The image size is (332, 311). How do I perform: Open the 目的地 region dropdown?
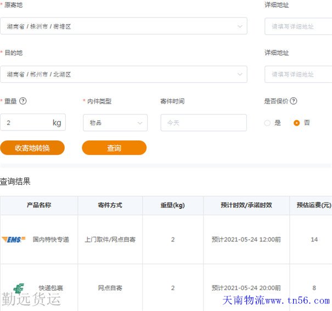123,74
